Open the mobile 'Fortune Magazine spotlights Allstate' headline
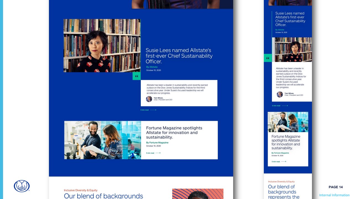The width and height of the screenshot is (354, 199). (286, 142)
